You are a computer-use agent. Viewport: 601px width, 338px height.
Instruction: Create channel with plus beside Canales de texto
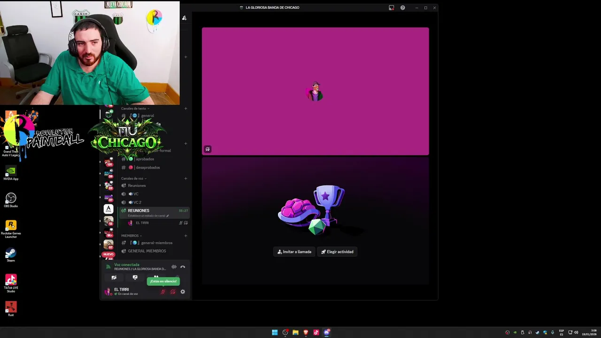pyautogui.click(x=185, y=108)
